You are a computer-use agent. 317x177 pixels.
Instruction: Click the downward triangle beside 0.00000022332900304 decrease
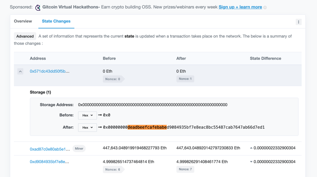tap(251, 161)
